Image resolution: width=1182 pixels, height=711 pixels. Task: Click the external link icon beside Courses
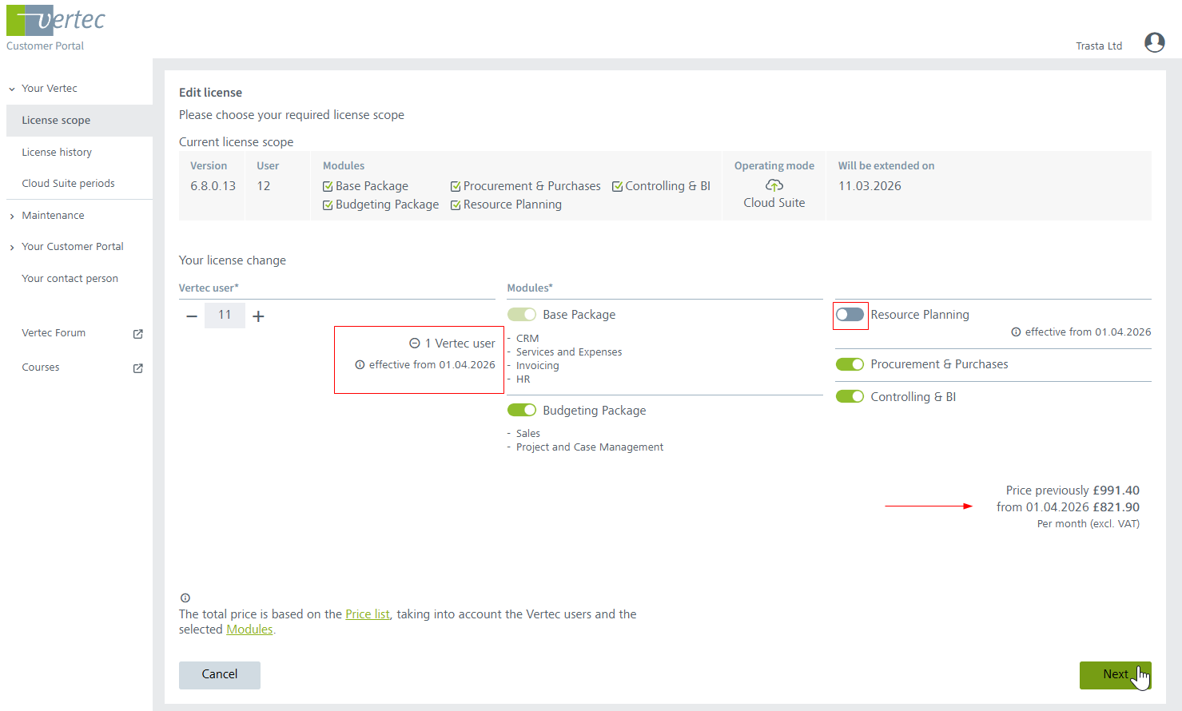(x=137, y=368)
